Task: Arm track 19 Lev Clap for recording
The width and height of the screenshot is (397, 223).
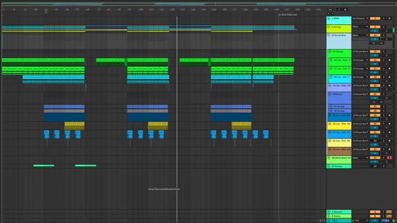Action: [x=389, y=86]
